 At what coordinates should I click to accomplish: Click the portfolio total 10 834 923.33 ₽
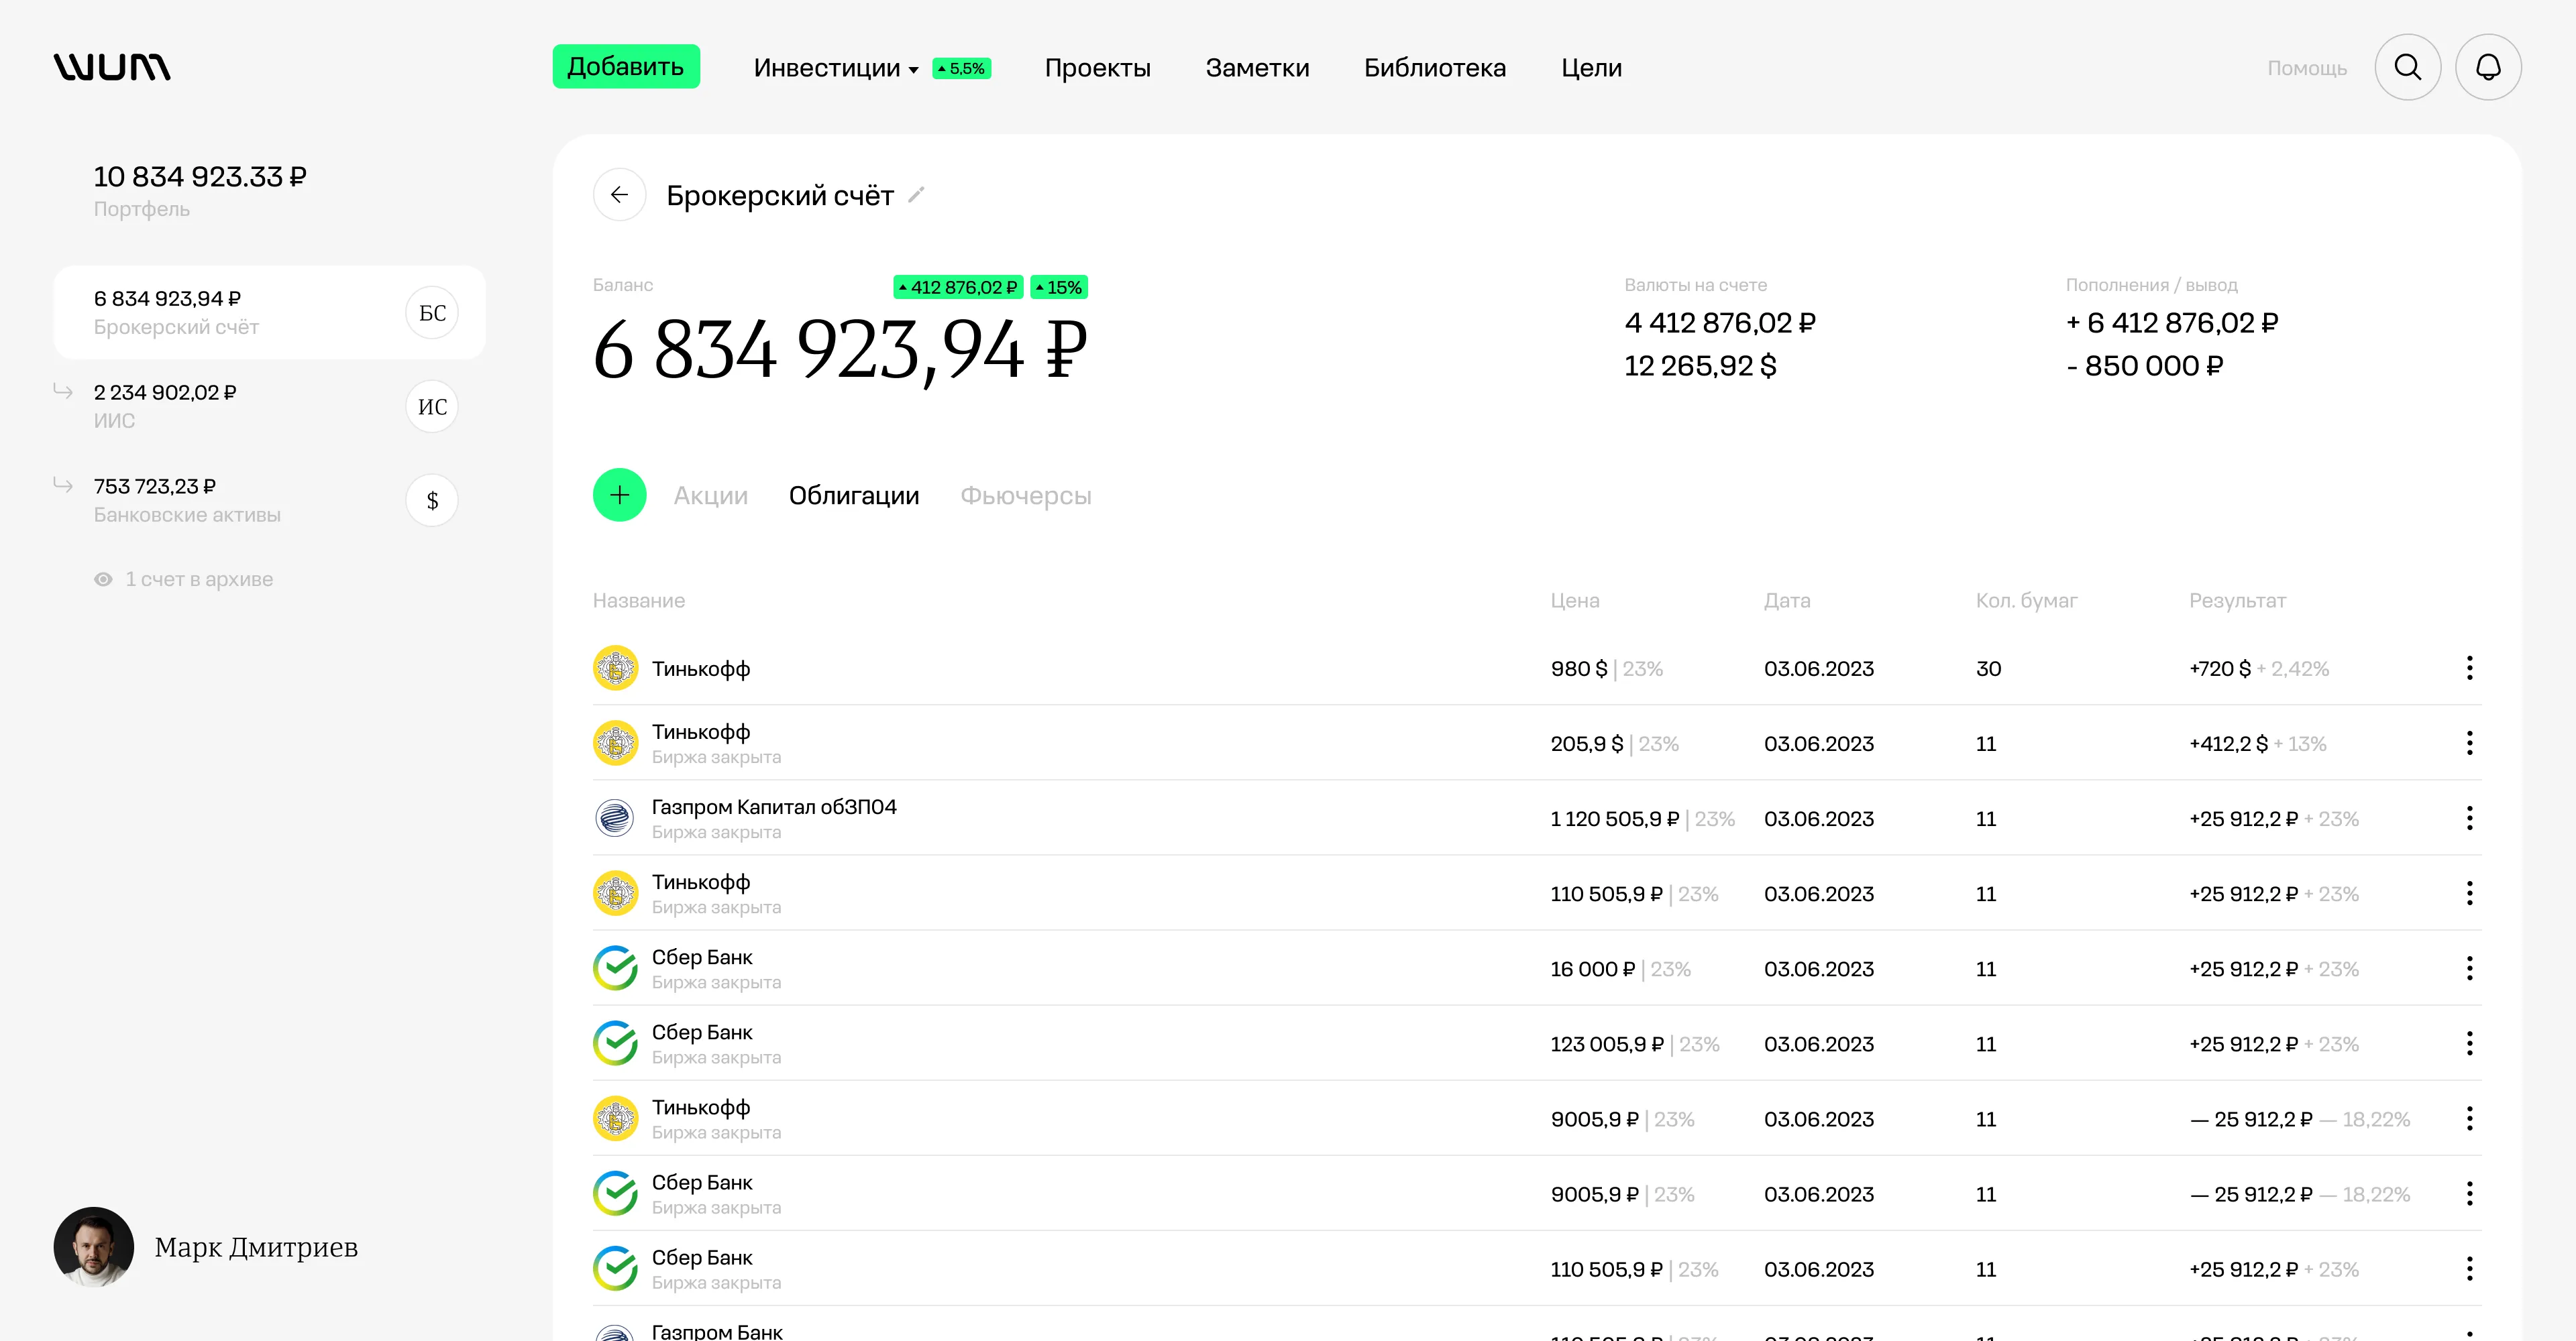coord(200,177)
